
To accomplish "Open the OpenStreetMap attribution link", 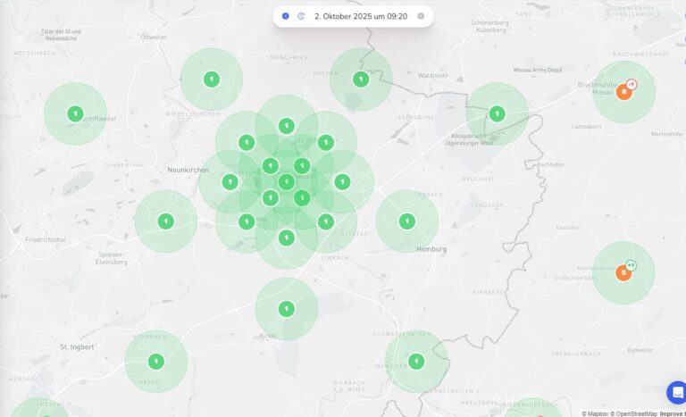I will 633,413.
